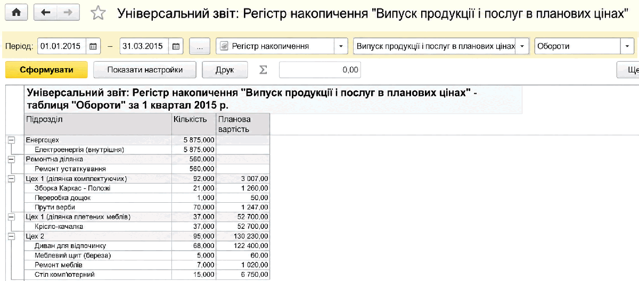Select quantity 560,000 in Ремонт устаткування row
The width and height of the screenshot is (639, 281).
194,169
